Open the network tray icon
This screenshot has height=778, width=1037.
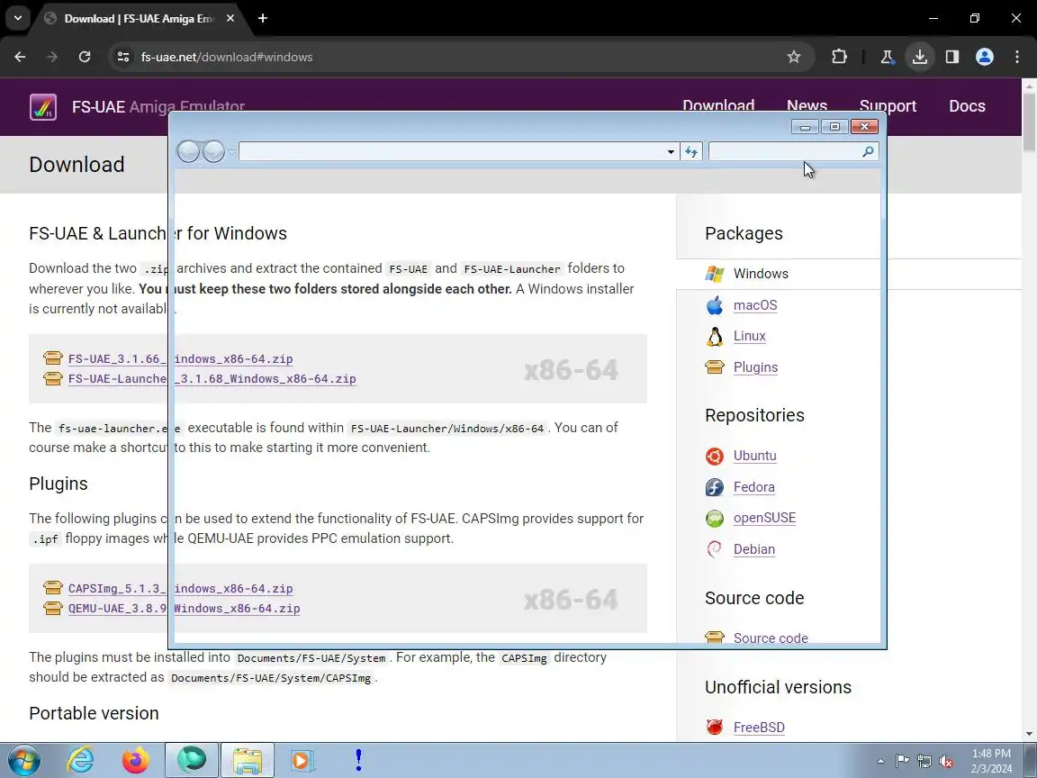click(924, 762)
